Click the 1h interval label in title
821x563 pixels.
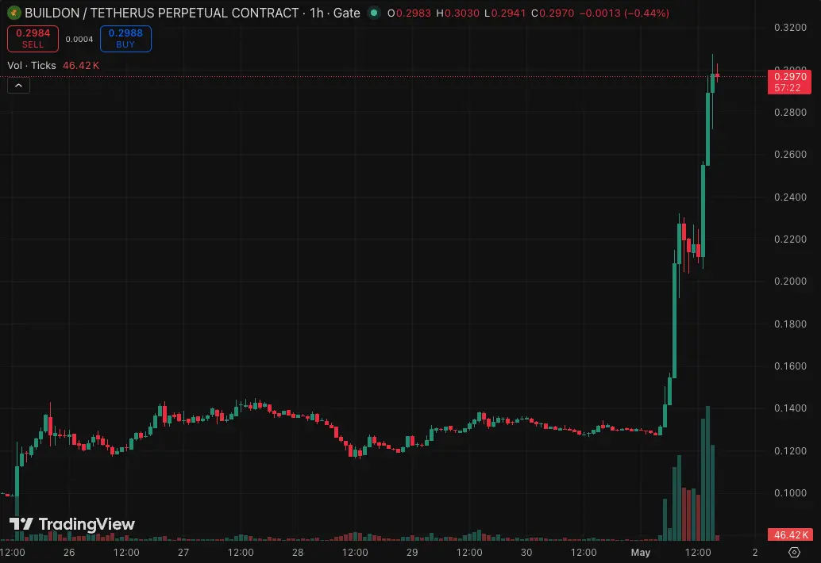point(316,13)
